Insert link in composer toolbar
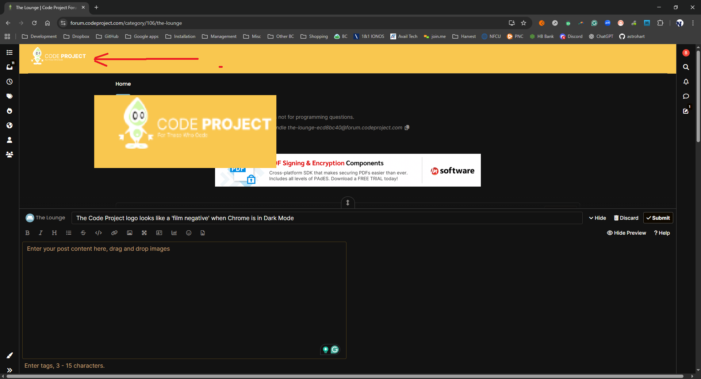Screen dimensions: 701x379 114,233
